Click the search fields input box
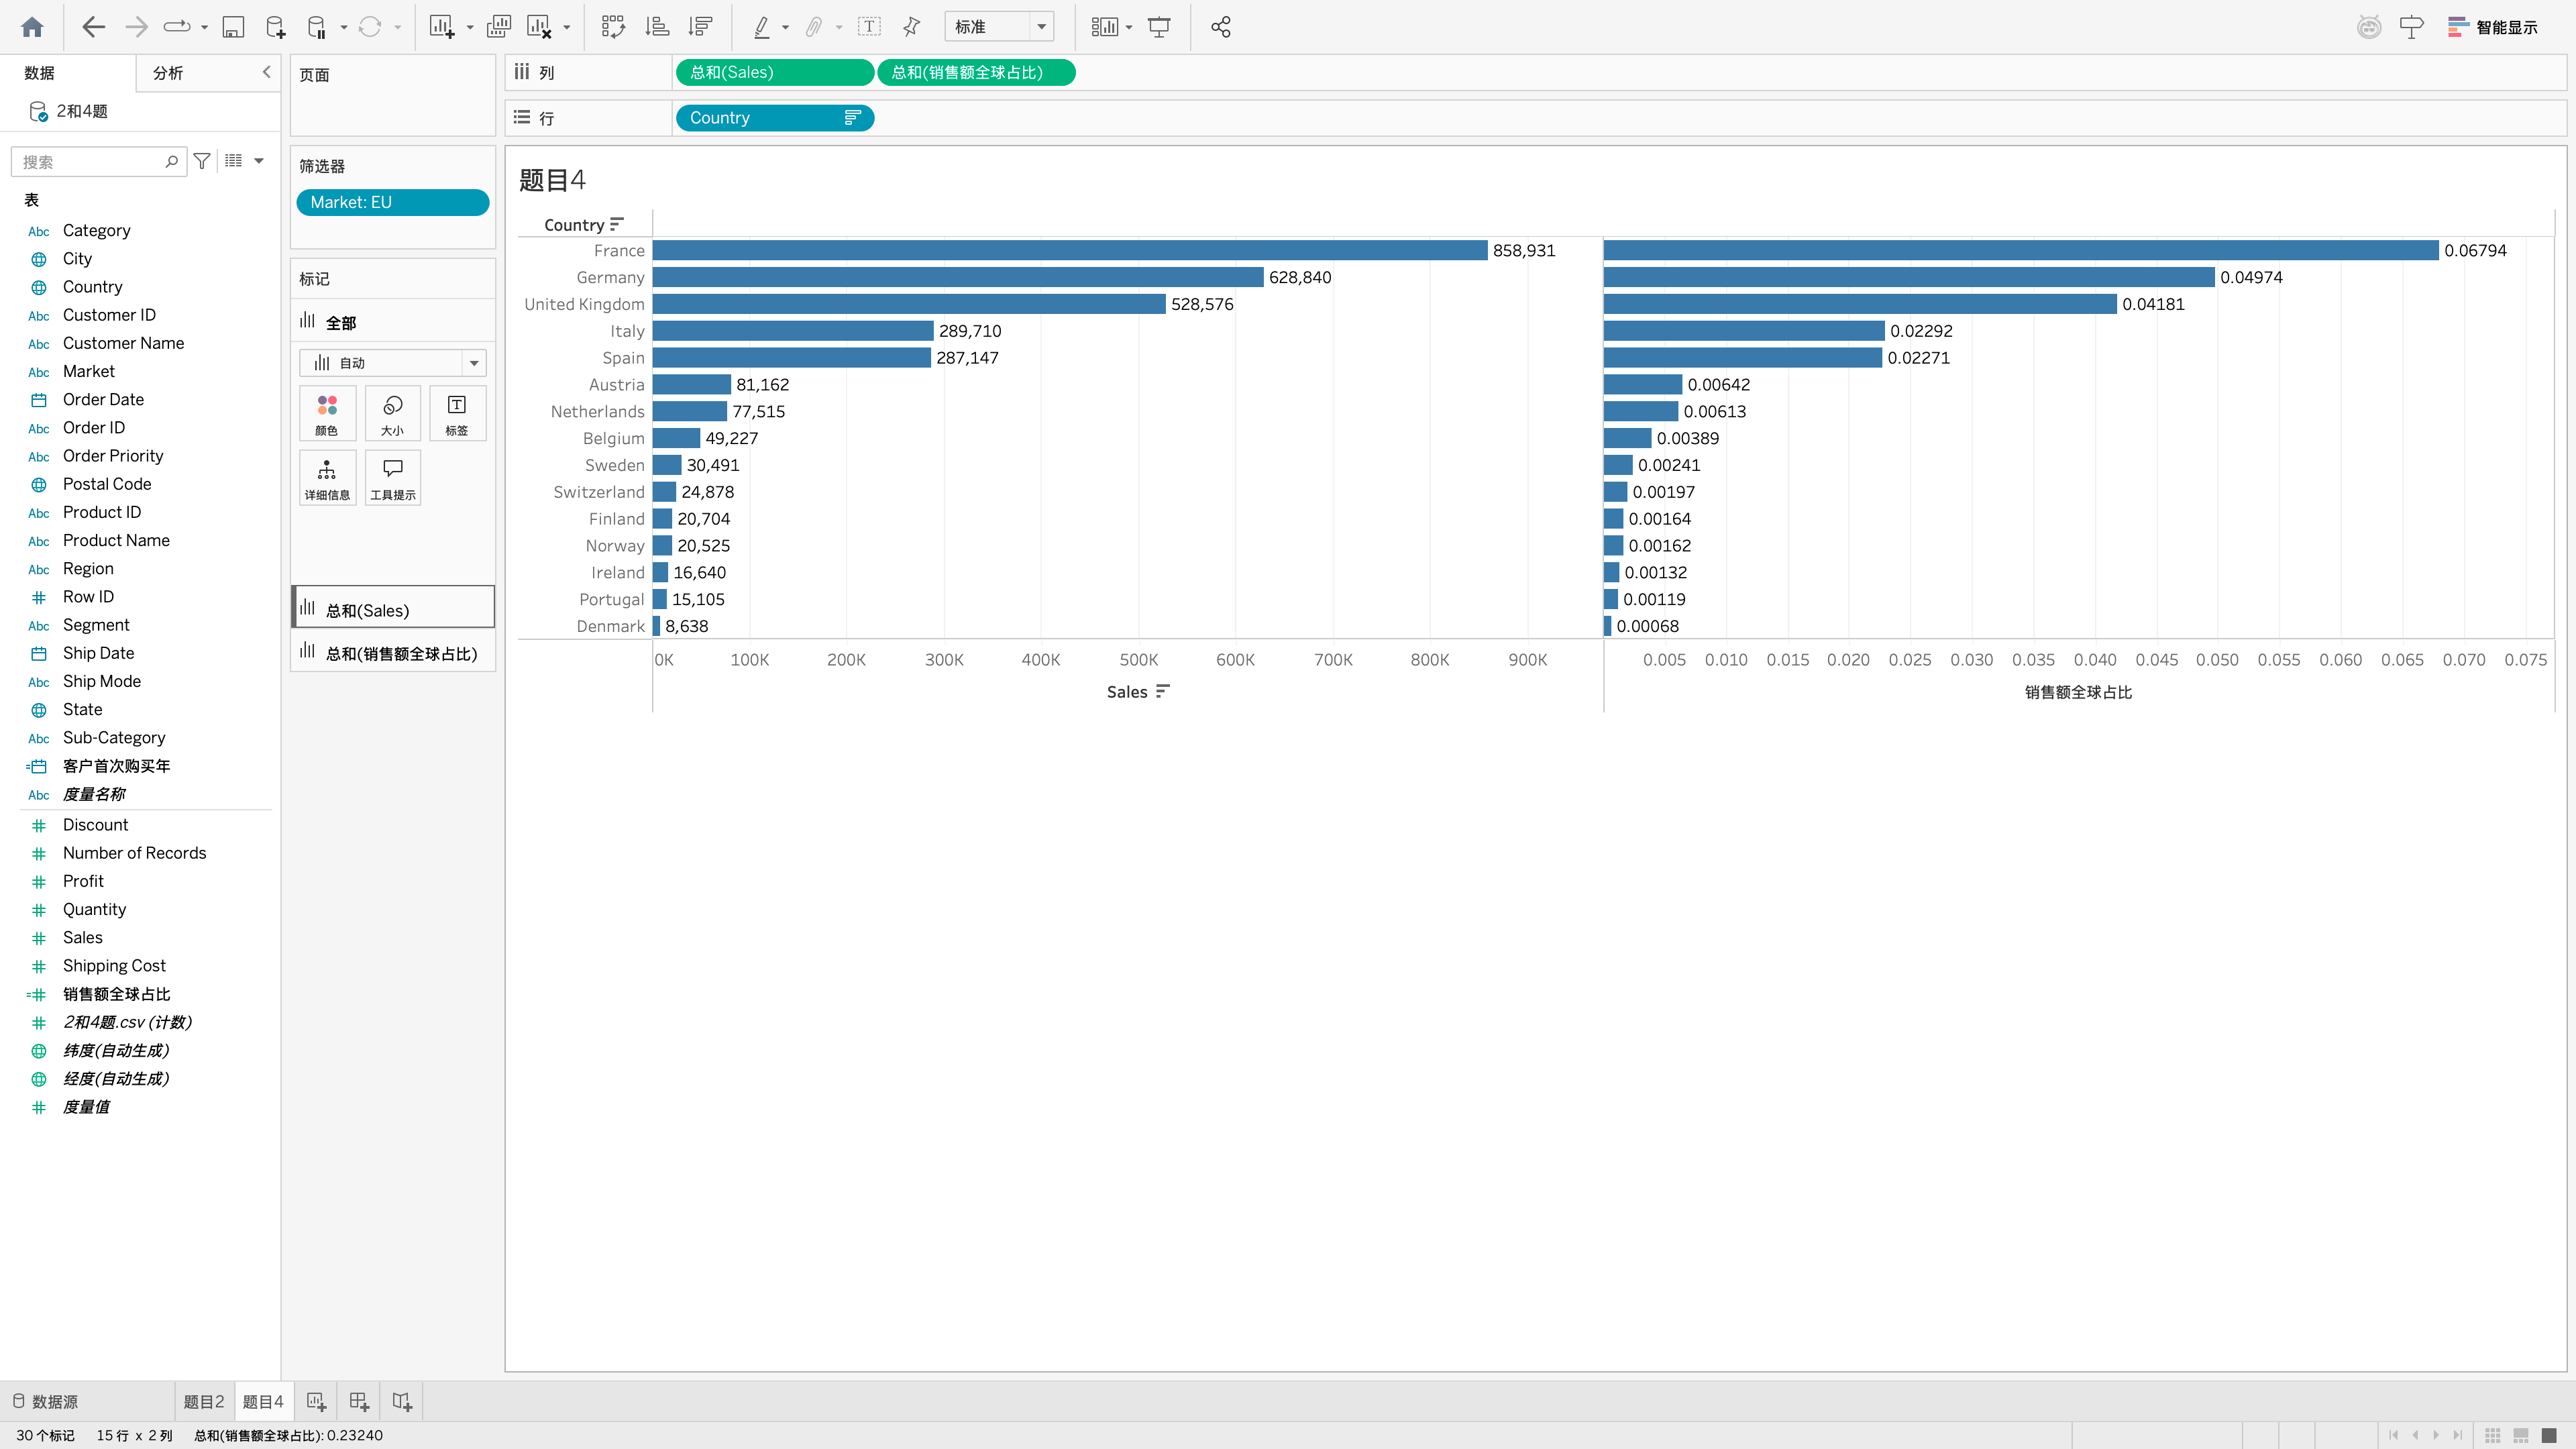 pos(98,161)
